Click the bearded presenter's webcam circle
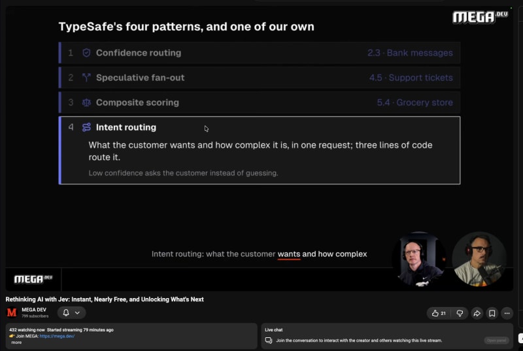The image size is (523, 351). click(x=479, y=259)
